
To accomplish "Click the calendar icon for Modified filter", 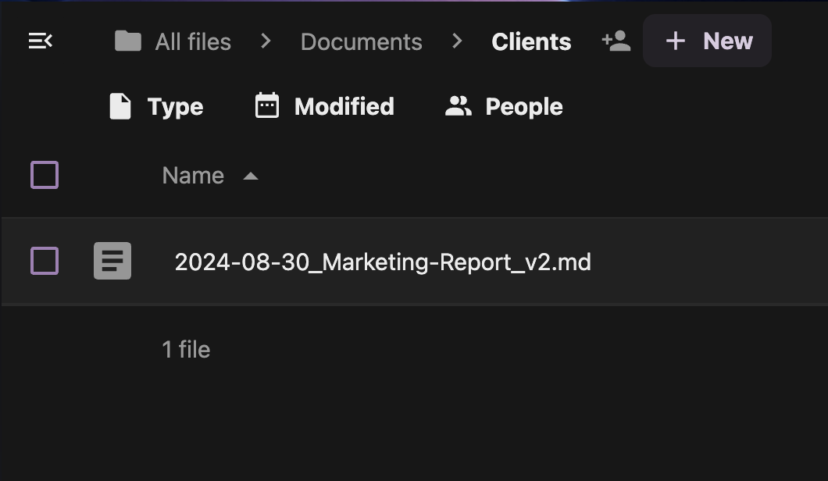I will point(267,106).
